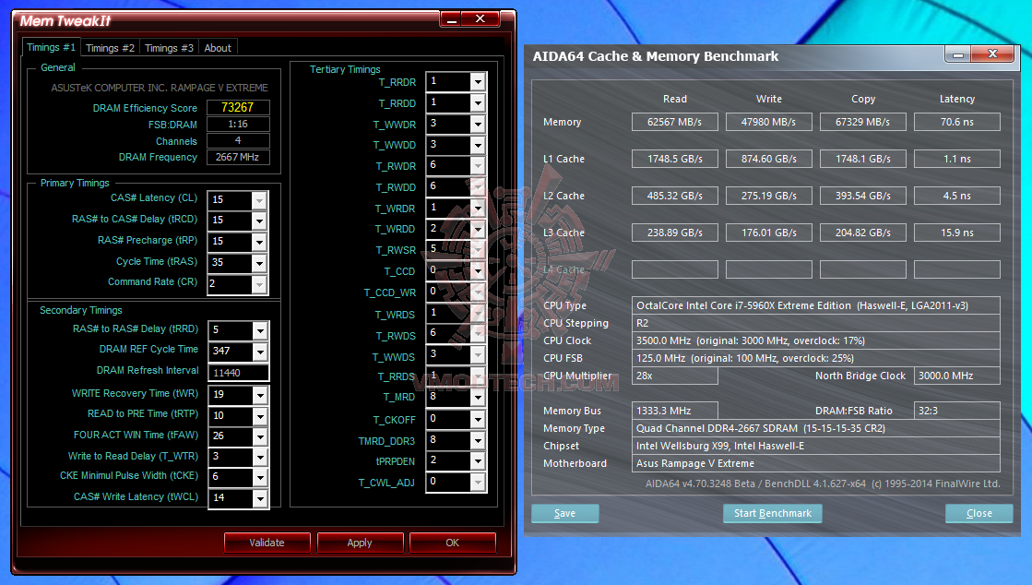Switch to the Timings #2 tab
This screenshot has width=1032, height=585.
(110, 48)
